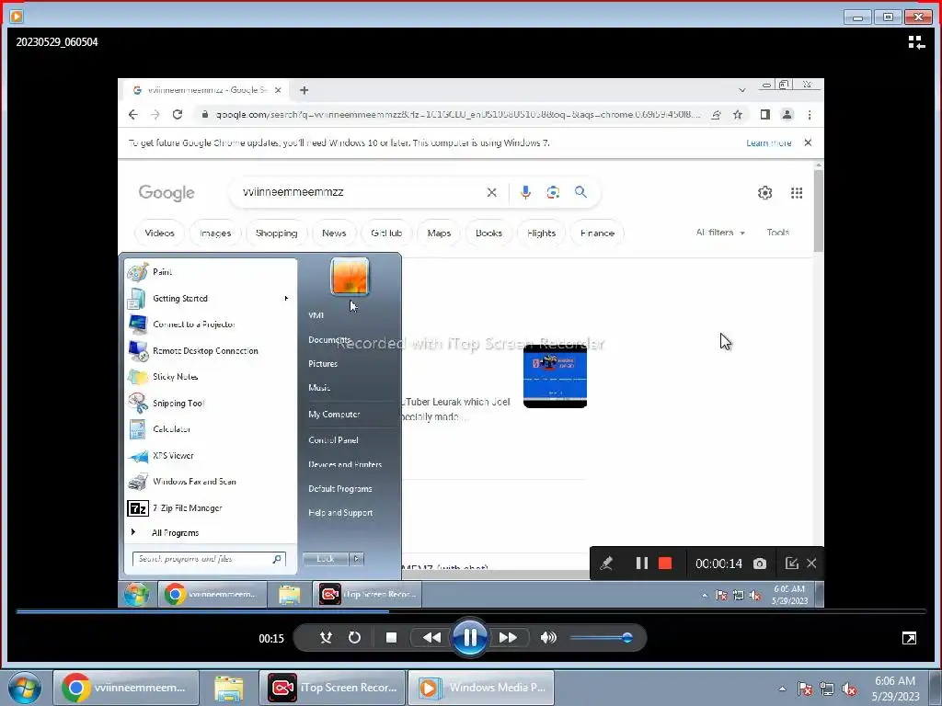
Task: Click the video title 20230529_060504
Action: [x=57, y=42]
